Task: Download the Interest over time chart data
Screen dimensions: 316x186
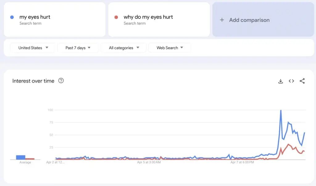Action: [281, 81]
